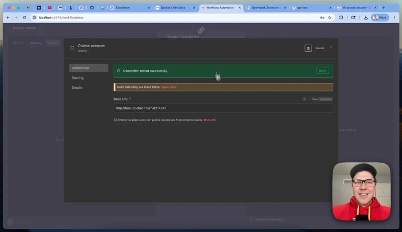The width and height of the screenshot is (402, 232).
Task: Open new browser tab with plus
Action: coord(383,8)
